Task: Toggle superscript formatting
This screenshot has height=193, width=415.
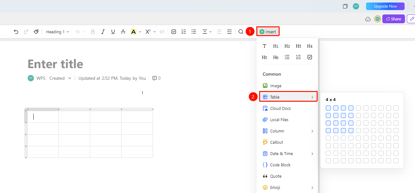Action: point(148,32)
